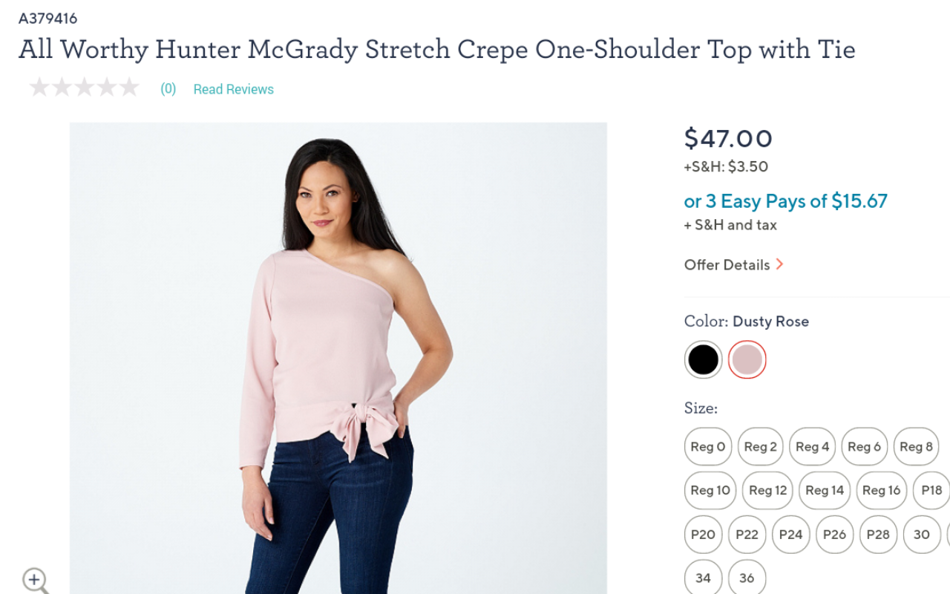Select the Dusty Rose color swatch
Viewport: 950px width, 594px height.
pyautogui.click(x=747, y=359)
